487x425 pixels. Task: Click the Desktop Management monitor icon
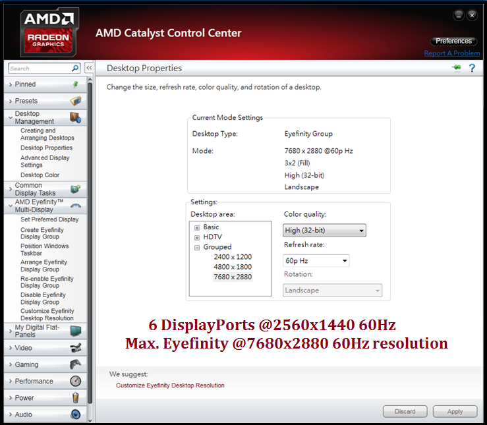point(76,118)
